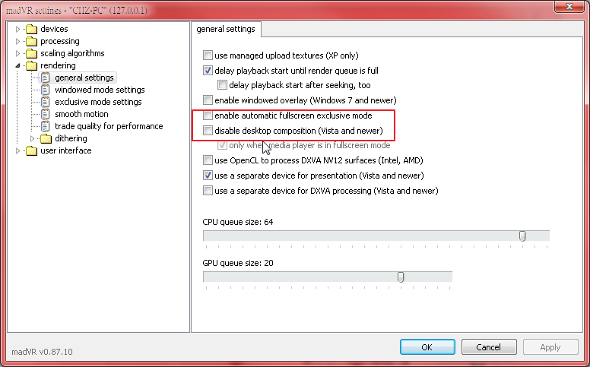The height and width of the screenshot is (367, 590).
Task: Click the processing folder icon
Action: [x=31, y=41]
